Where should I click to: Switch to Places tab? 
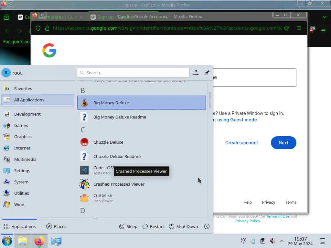tap(56, 226)
